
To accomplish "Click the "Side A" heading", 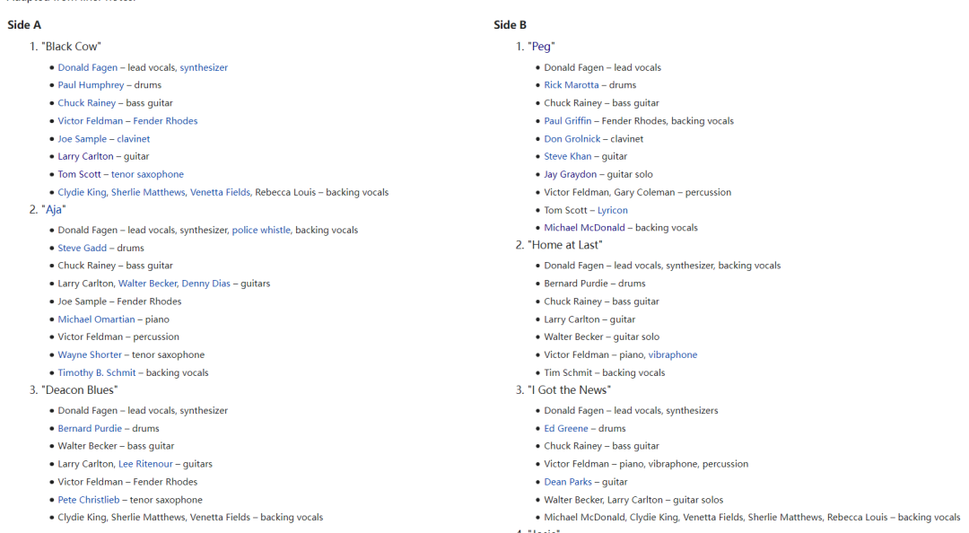I will (24, 25).
